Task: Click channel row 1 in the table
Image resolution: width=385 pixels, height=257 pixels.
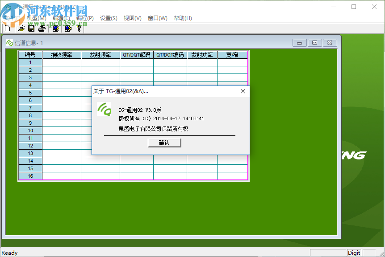Action: click(30, 62)
